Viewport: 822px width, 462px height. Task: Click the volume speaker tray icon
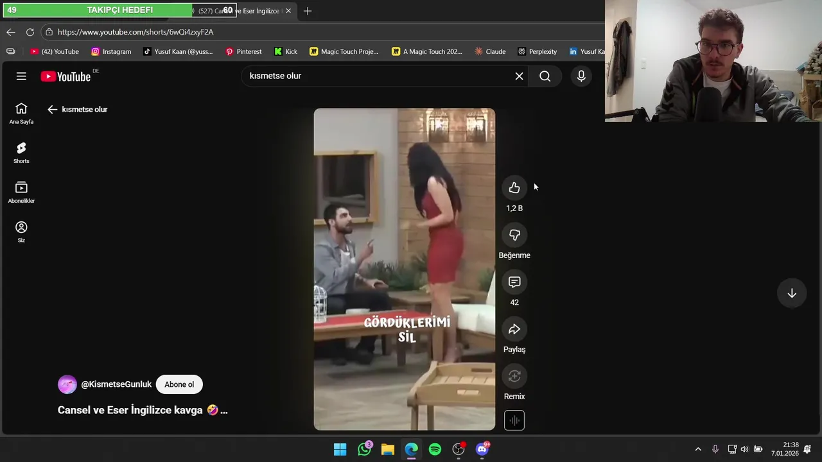click(x=744, y=449)
